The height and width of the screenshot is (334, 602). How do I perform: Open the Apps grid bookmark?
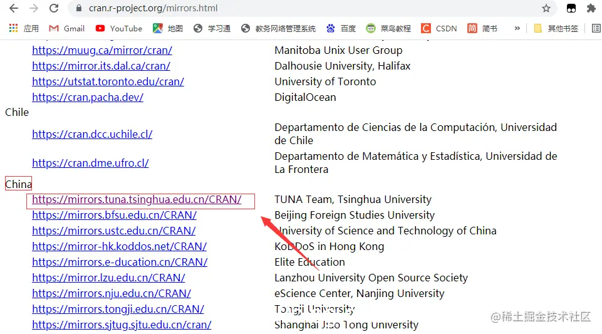pyautogui.click(x=24, y=28)
